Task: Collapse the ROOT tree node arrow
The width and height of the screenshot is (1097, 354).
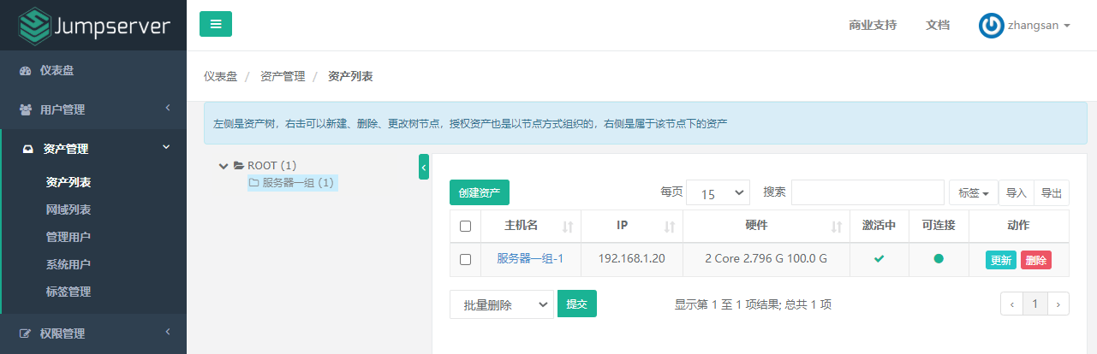Action: pos(224,166)
